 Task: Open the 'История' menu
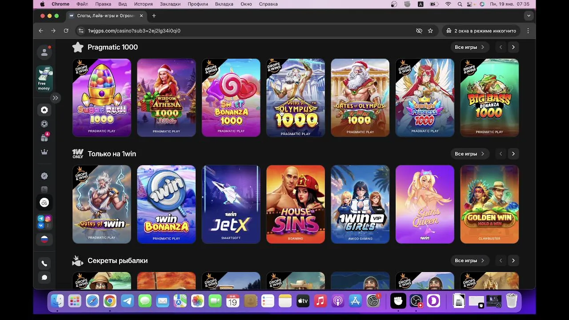tap(143, 4)
